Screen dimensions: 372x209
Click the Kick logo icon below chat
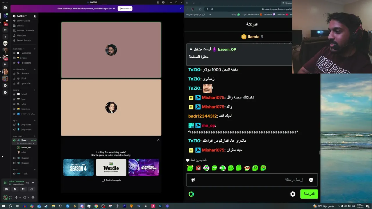coord(191,194)
